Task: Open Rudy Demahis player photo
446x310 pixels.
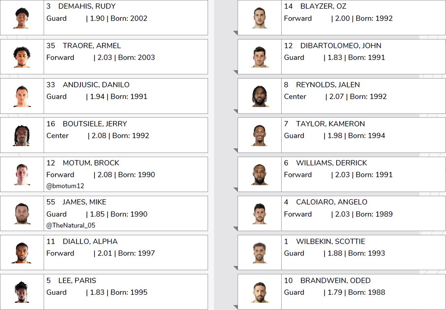Action: (x=22, y=18)
